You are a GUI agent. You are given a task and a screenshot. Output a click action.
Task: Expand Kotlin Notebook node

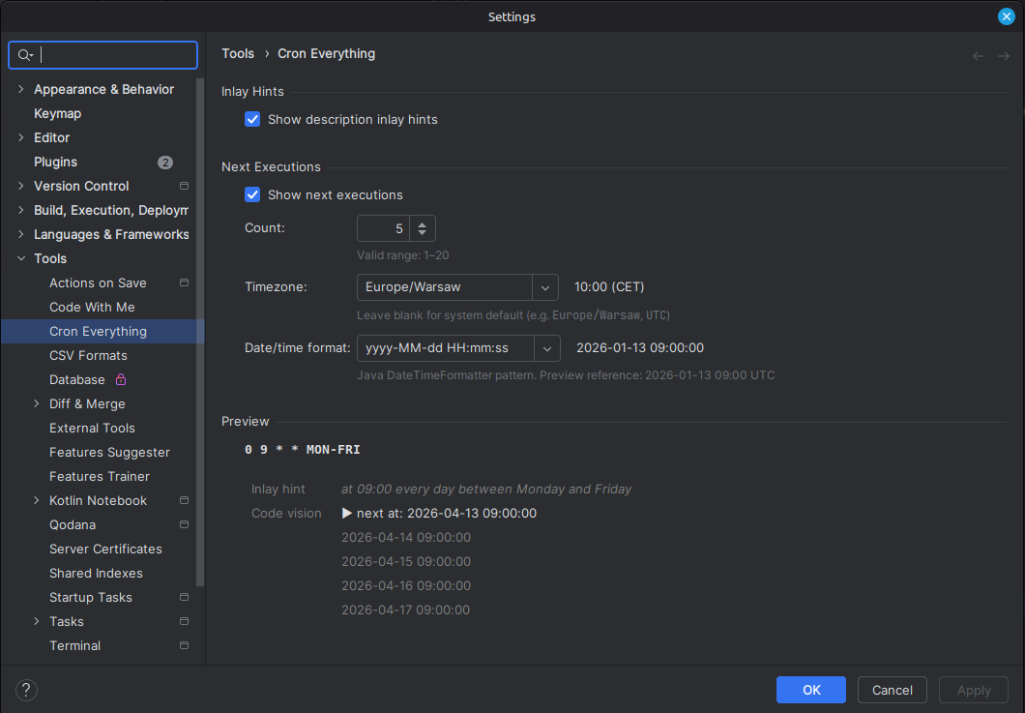(x=37, y=500)
